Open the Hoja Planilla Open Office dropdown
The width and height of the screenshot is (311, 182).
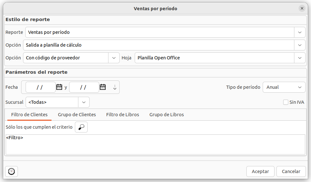point(299,58)
